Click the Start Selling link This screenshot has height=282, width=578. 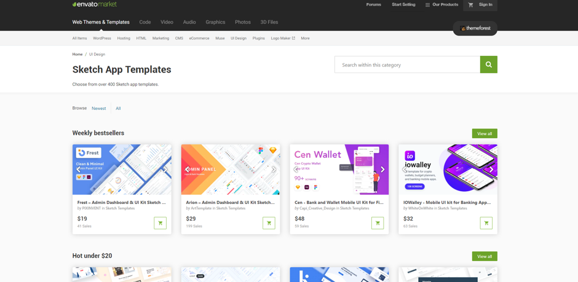pos(403,5)
